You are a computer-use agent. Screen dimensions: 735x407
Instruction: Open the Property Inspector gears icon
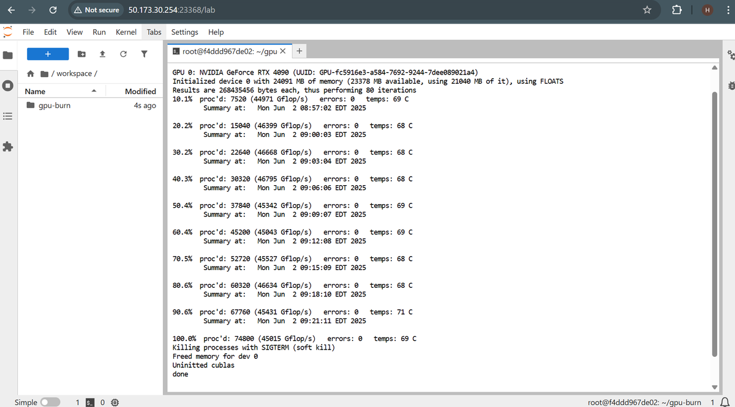click(x=730, y=55)
